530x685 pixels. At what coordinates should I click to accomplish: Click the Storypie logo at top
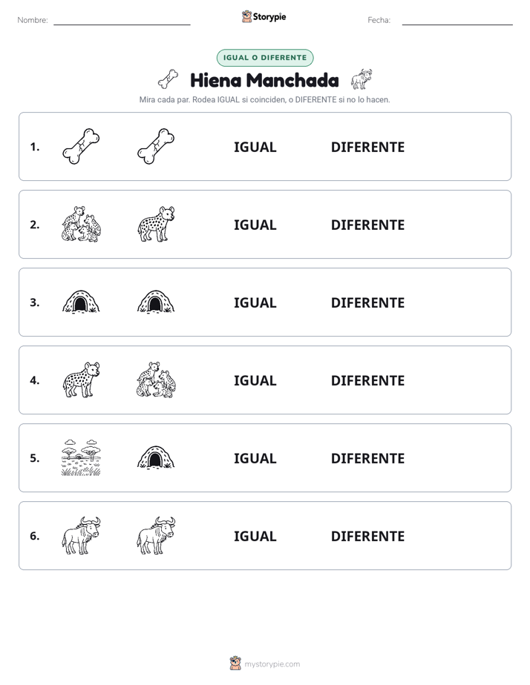coord(264,16)
